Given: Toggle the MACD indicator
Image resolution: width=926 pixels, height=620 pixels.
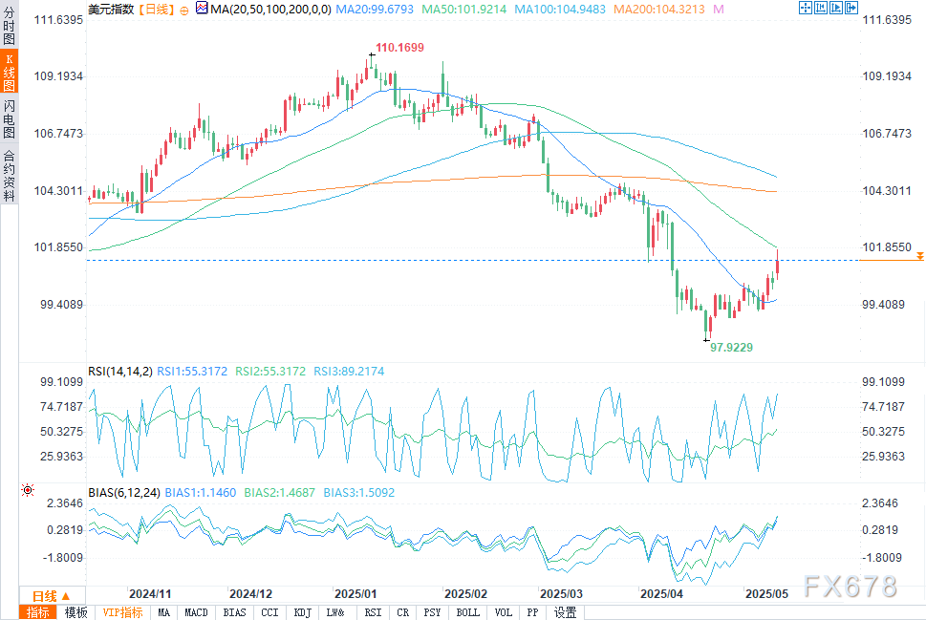Looking at the screenshot, I should (197, 612).
